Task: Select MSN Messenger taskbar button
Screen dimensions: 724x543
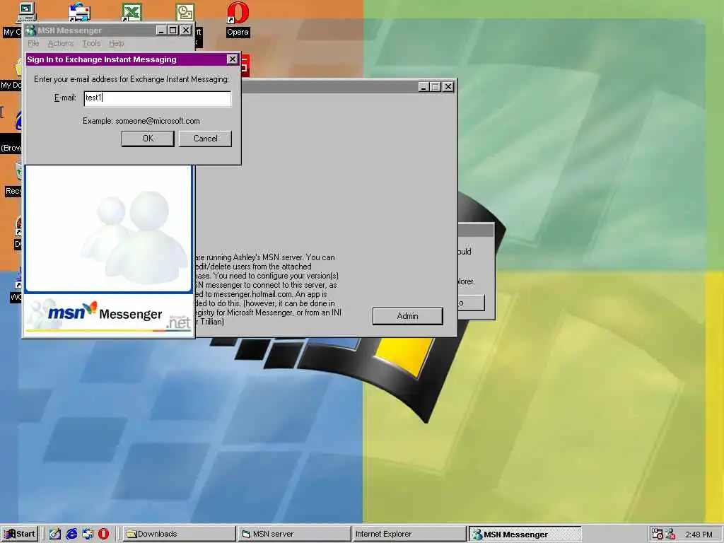Action: tap(525, 534)
